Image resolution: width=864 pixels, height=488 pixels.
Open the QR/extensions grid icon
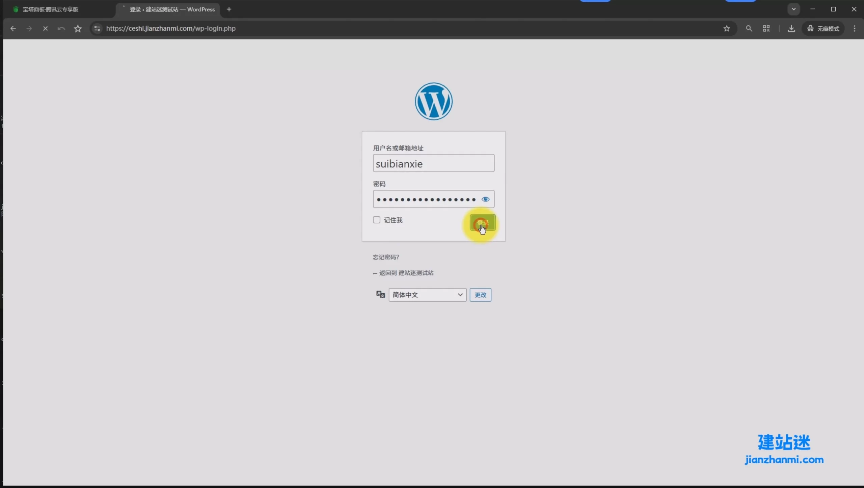[766, 28]
